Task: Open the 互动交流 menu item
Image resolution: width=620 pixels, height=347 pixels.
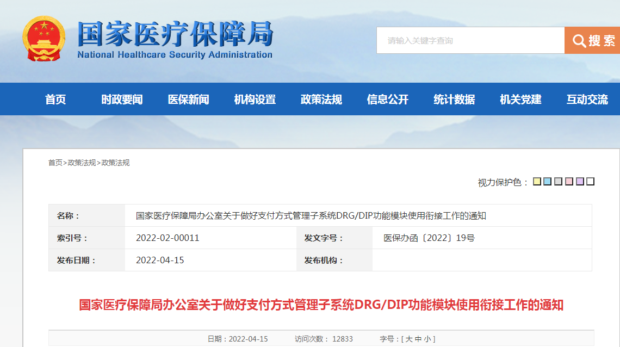Action: [x=587, y=99]
